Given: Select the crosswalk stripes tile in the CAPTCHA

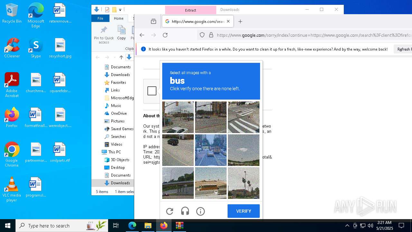Looking at the screenshot, I should tap(244, 117).
